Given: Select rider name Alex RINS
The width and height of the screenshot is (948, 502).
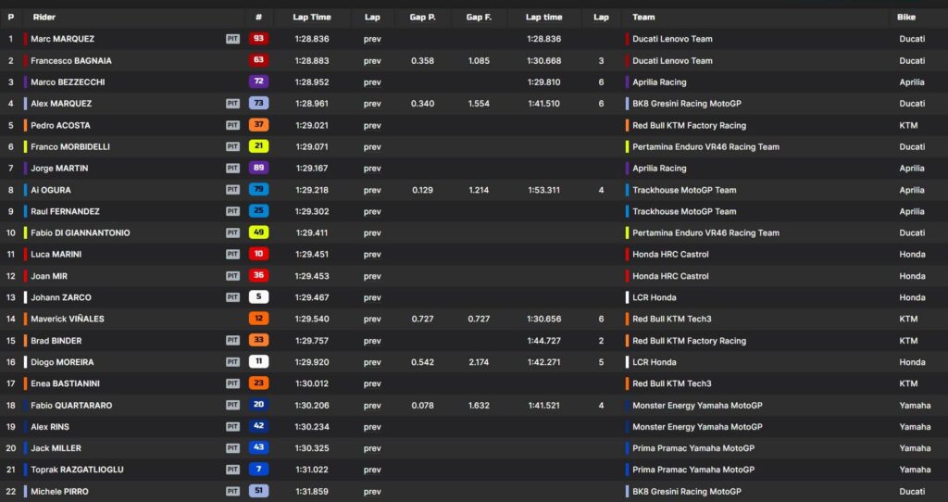Looking at the screenshot, I should point(50,426).
